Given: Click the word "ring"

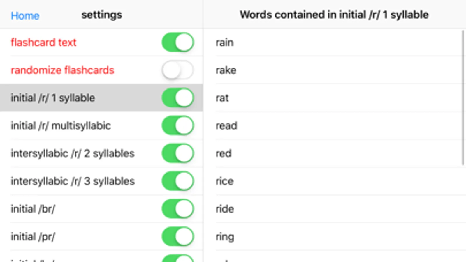Looking at the screenshot, I should pos(225,237).
